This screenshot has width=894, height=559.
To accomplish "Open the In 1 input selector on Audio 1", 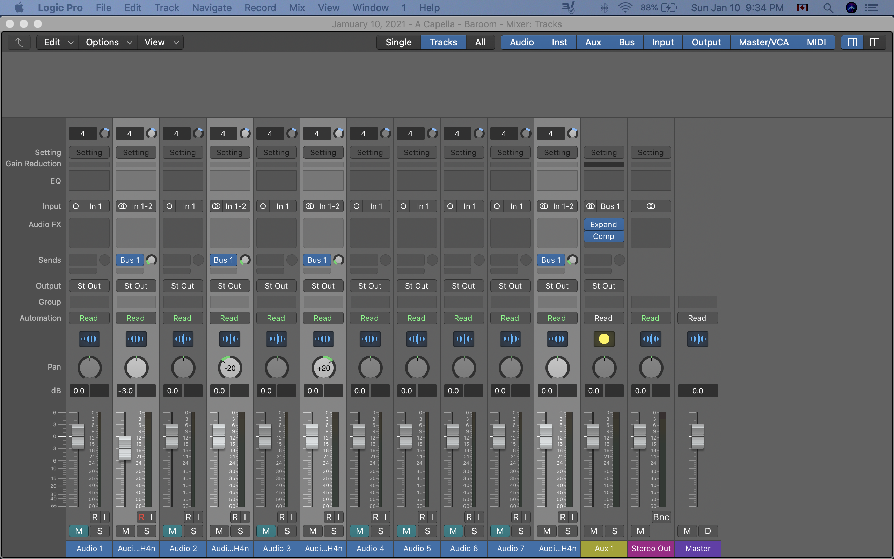I will (x=95, y=206).
